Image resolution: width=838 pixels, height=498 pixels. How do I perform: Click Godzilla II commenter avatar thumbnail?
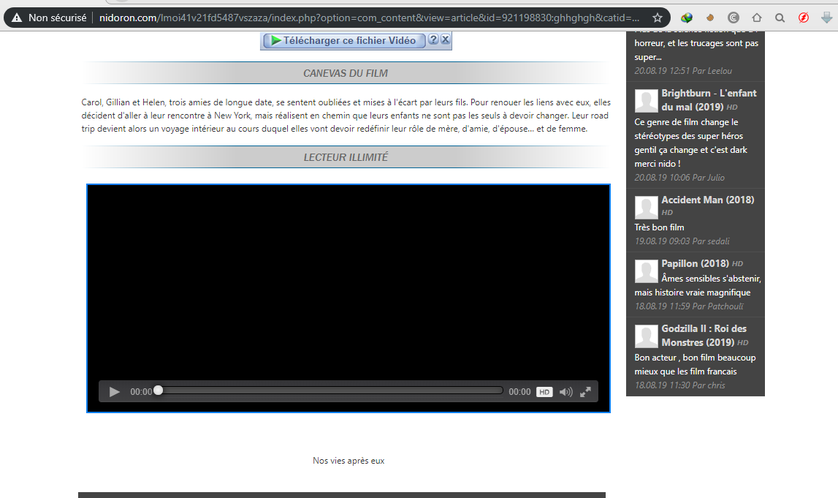pyautogui.click(x=646, y=336)
